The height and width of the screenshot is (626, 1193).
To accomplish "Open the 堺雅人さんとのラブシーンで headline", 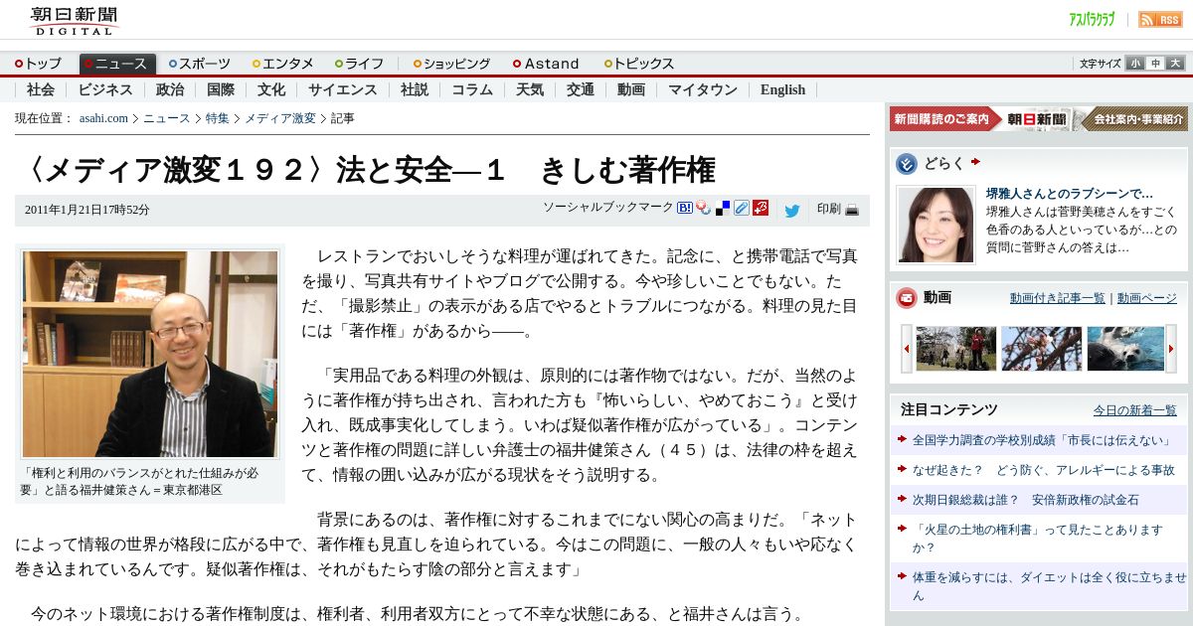I will pyautogui.click(x=1070, y=194).
